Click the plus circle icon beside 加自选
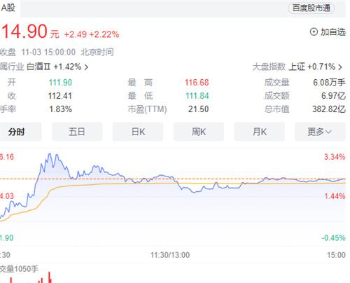The height and width of the screenshot is (283, 350). click(314, 32)
